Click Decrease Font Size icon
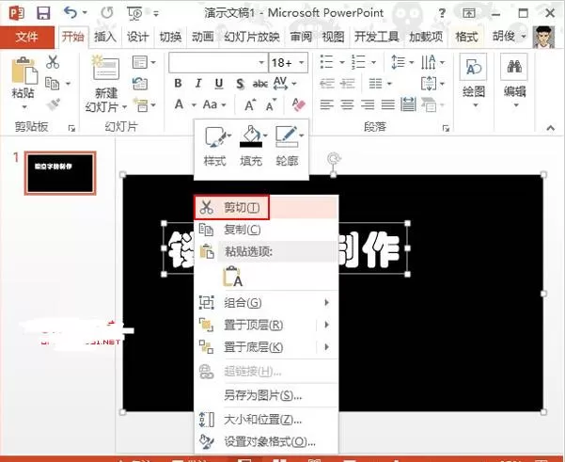 pos(271,105)
